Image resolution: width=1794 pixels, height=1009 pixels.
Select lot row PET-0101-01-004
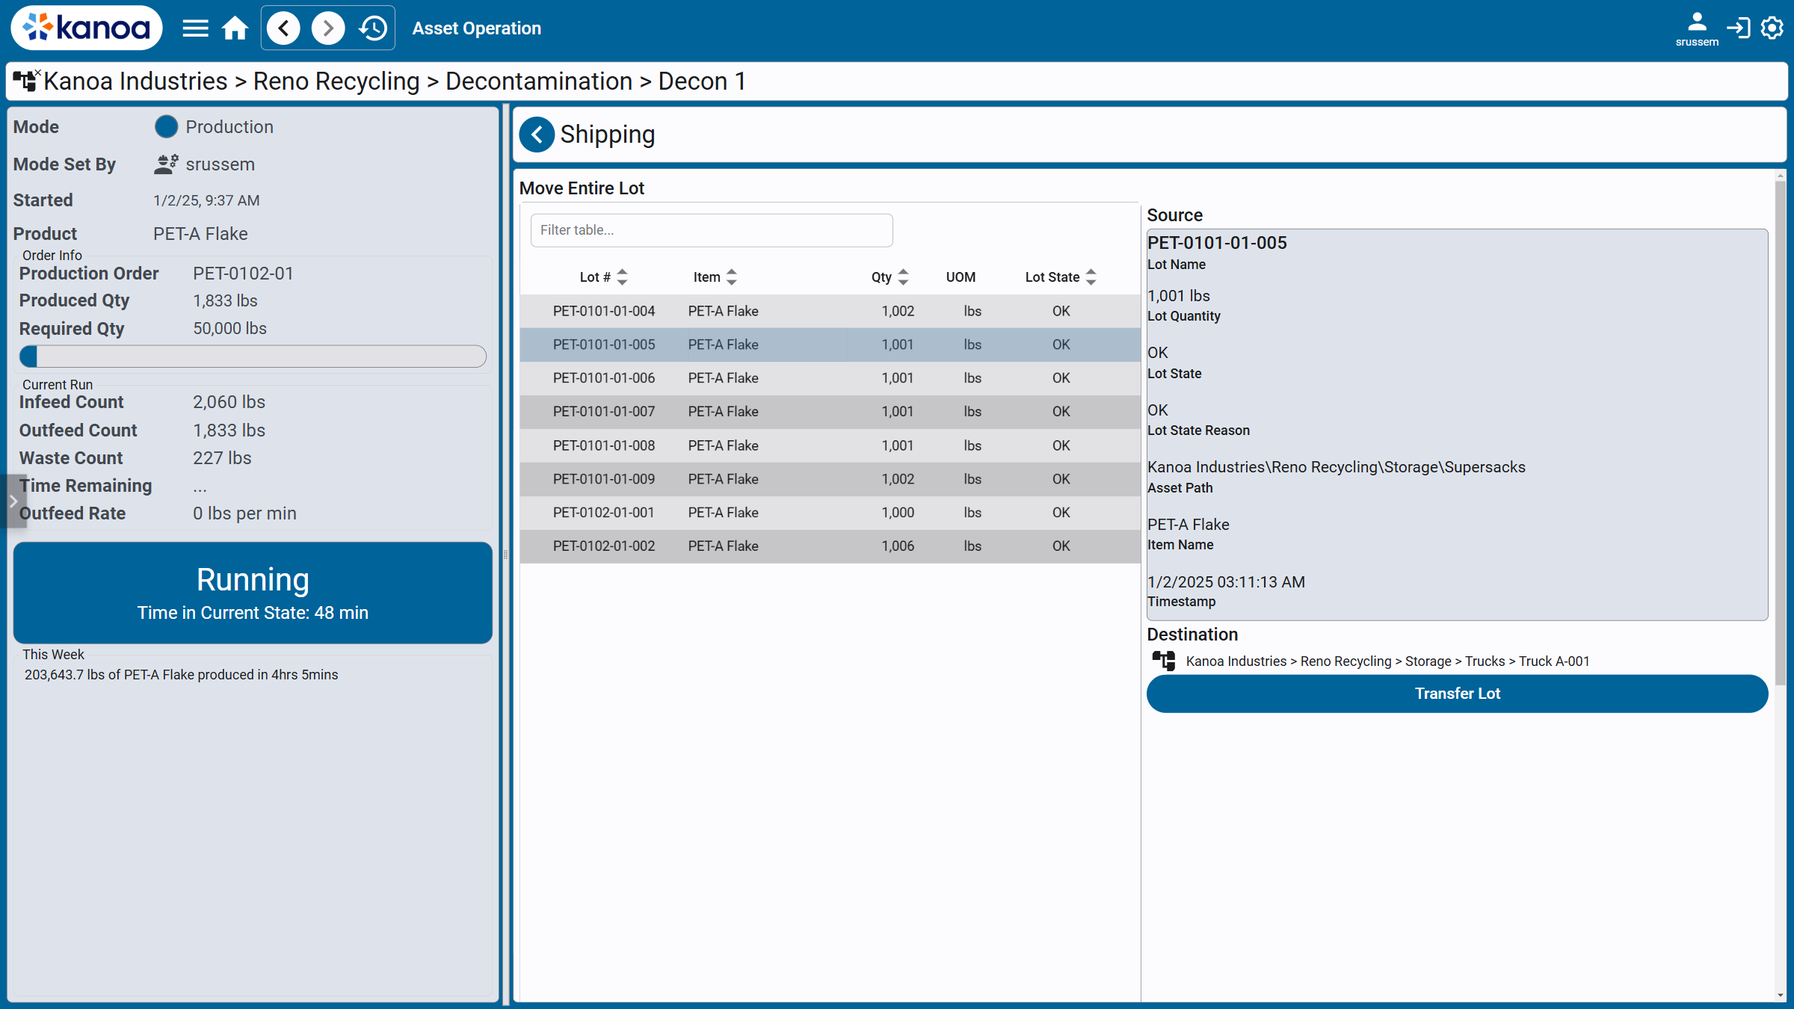click(x=830, y=311)
